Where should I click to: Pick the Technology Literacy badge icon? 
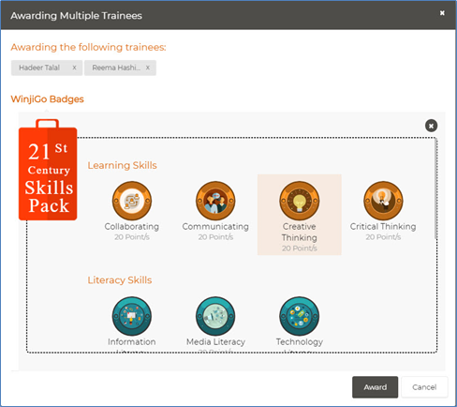[x=299, y=316]
